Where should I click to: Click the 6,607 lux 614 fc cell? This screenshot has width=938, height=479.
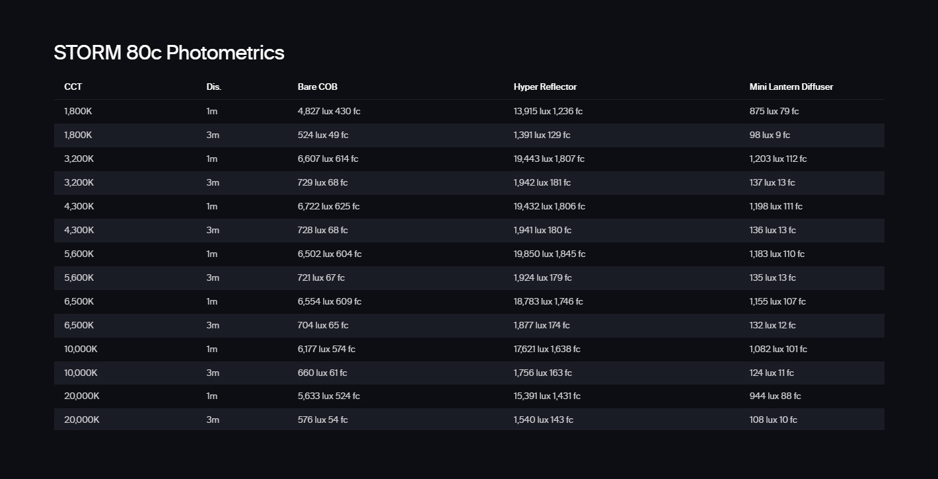point(328,159)
